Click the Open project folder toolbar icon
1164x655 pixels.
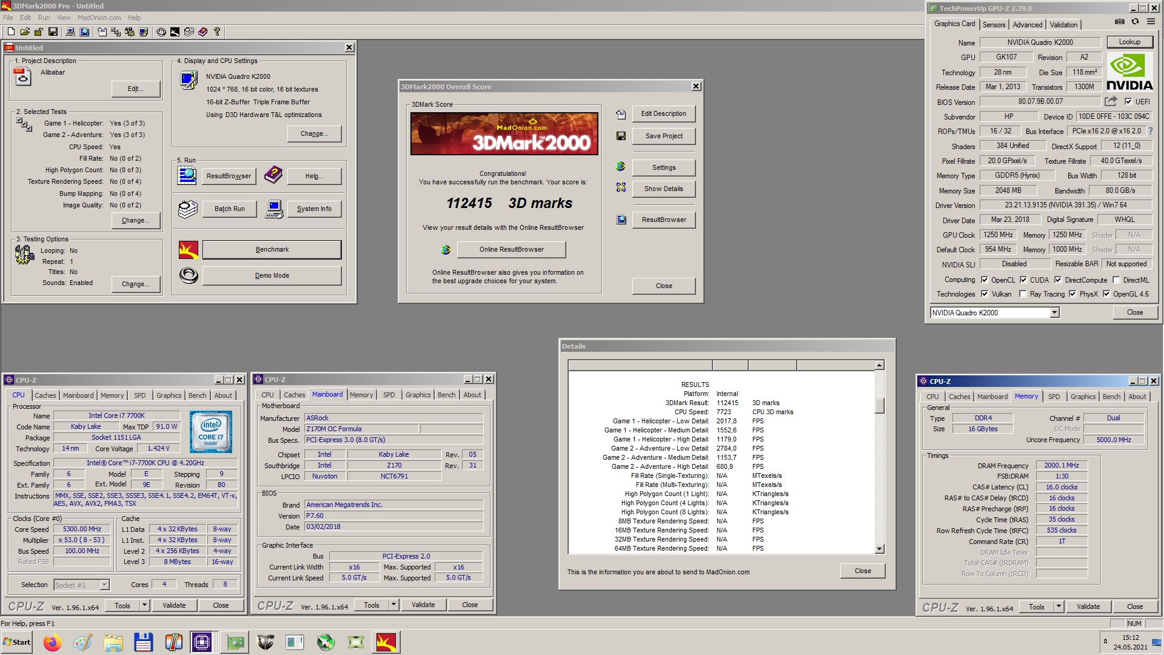coord(25,32)
